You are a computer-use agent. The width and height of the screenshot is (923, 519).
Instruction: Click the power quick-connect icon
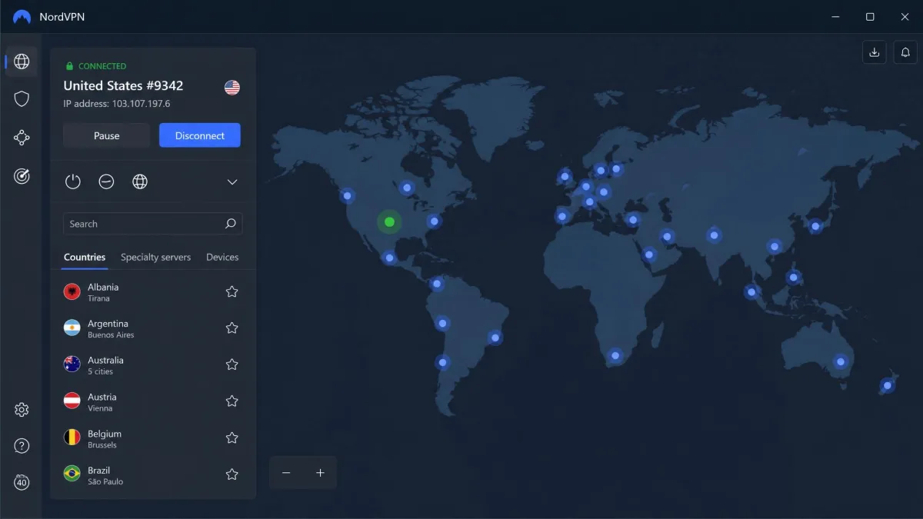coord(73,182)
